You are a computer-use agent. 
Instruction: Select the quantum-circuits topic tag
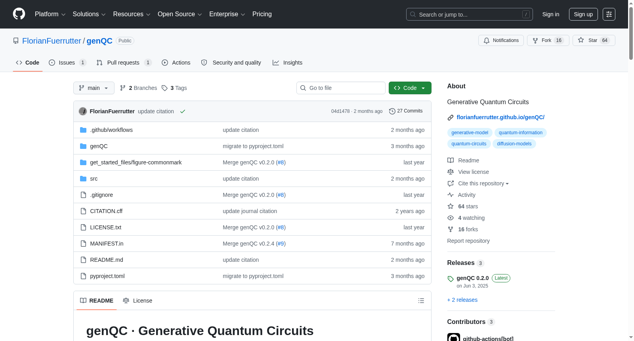pos(469,144)
